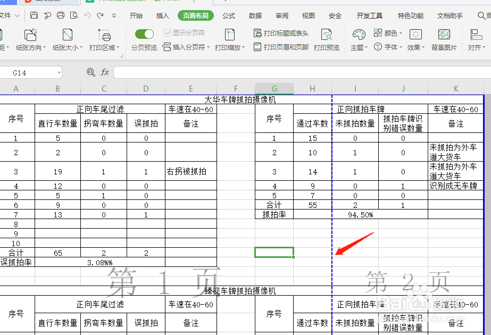The height and width of the screenshot is (335, 491).
Task: Click 打印页眉和页脚 button
Action: (281, 47)
